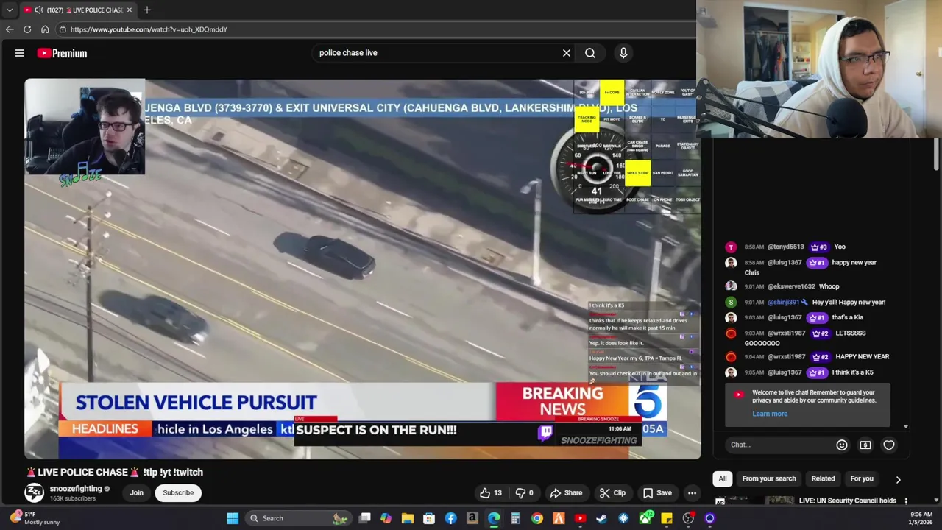The height and width of the screenshot is (530, 942).
Task: Click the magnifier search button
Action: 590,53
